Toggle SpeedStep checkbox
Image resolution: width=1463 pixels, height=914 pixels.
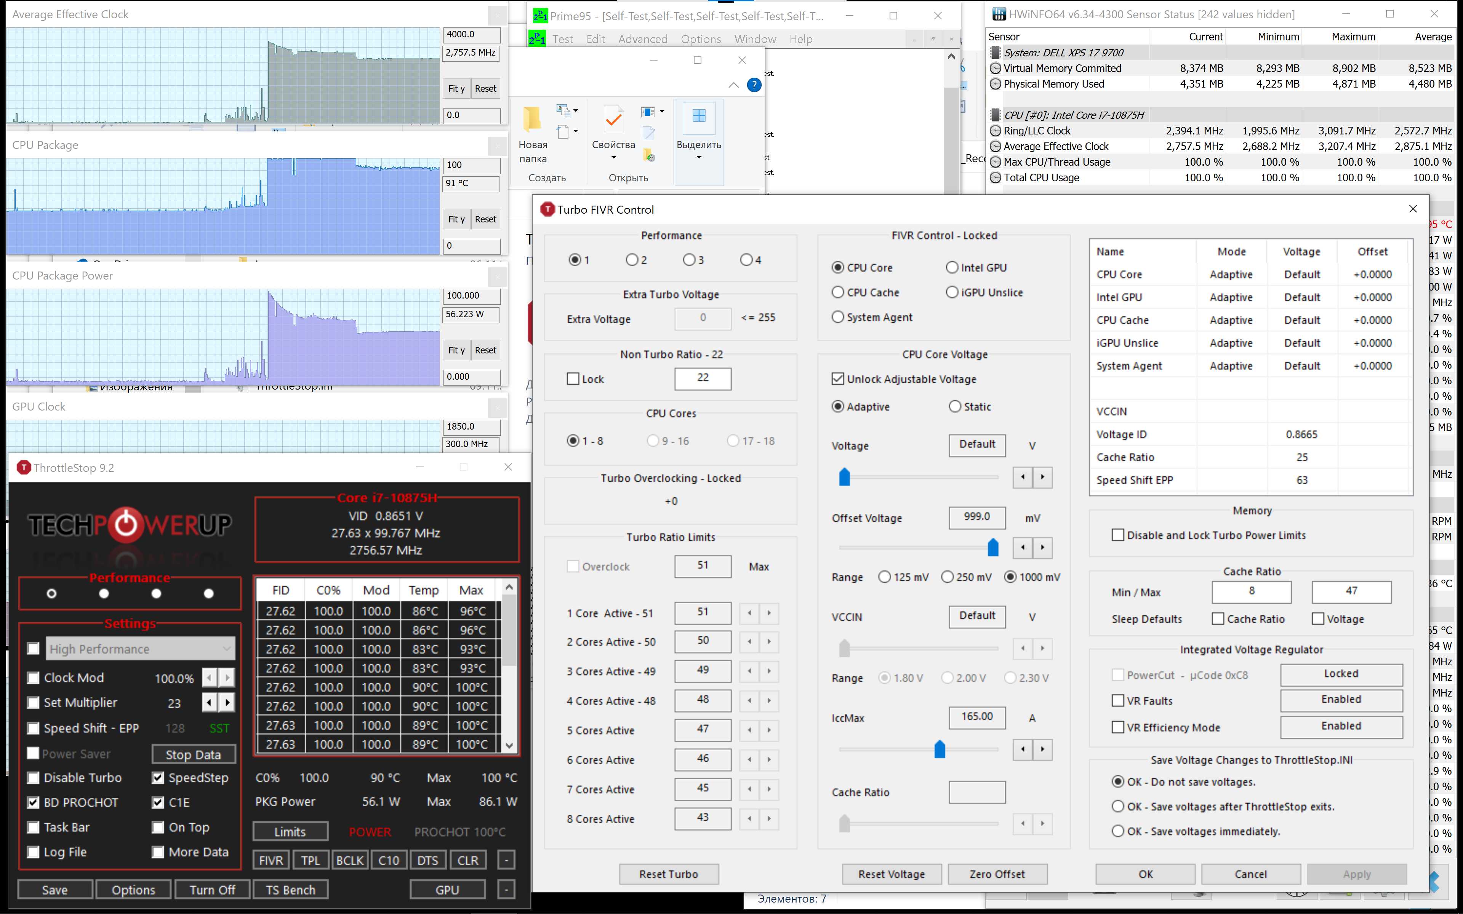pyautogui.click(x=158, y=778)
